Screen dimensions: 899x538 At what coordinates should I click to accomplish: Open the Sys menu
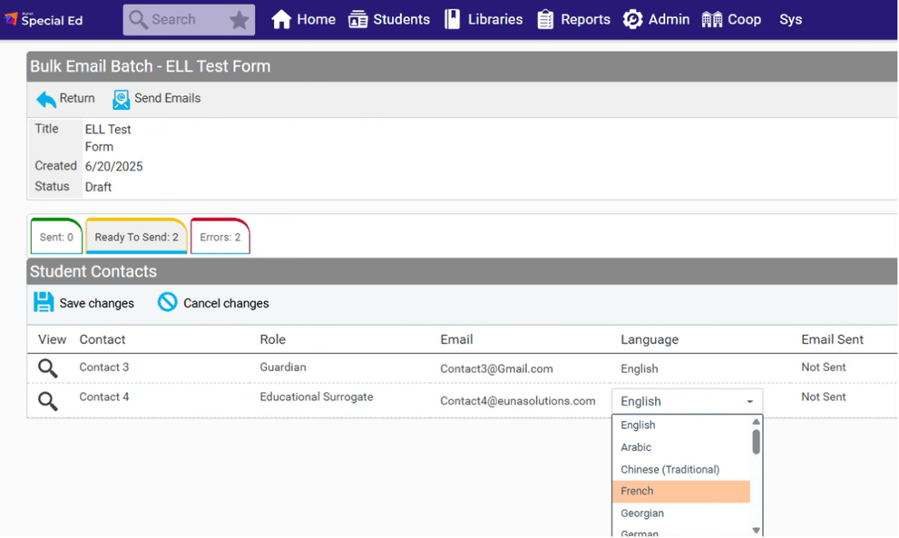tap(791, 19)
